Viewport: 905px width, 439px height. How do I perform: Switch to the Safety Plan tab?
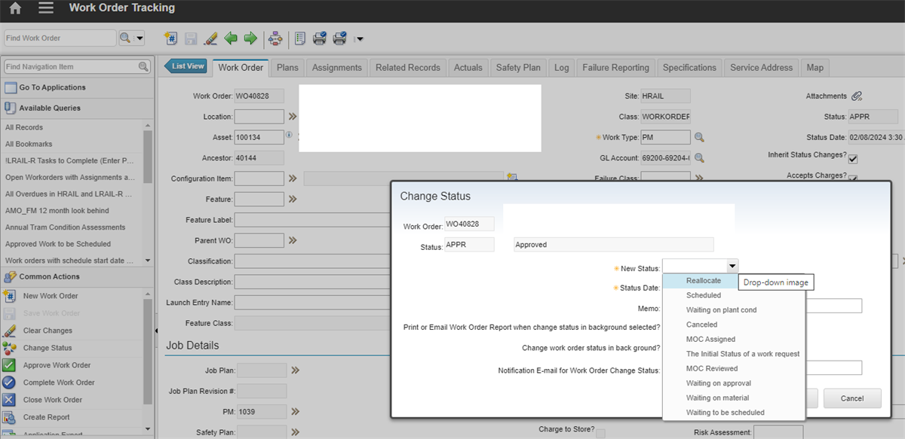click(518, 67)
